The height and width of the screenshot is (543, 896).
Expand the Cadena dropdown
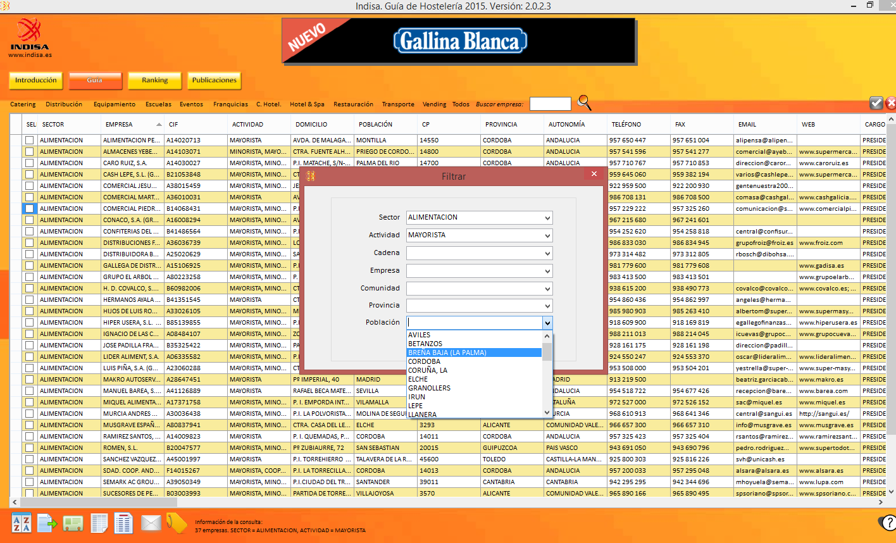point(547,253)
